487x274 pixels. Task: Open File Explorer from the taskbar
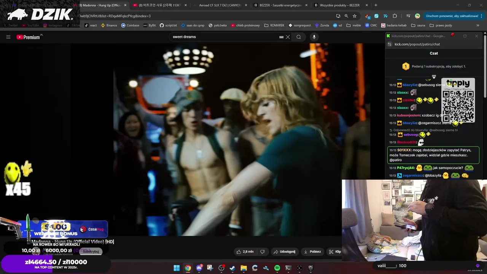click(x=243, y=268)
